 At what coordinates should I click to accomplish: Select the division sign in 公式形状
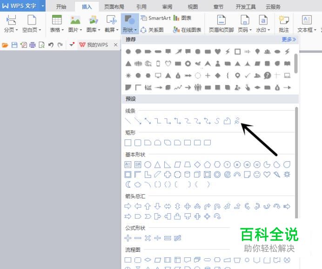[157, 238]
